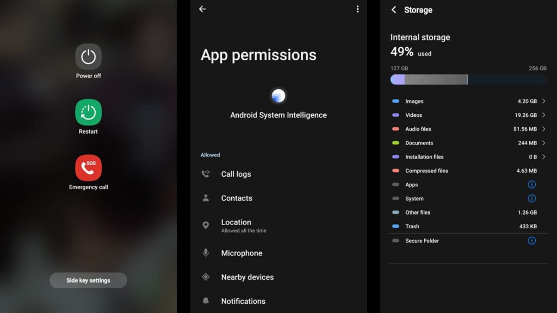Go back from App permissions screen
557x313 pixels.
pyautogui.click(x=202, y=9)
